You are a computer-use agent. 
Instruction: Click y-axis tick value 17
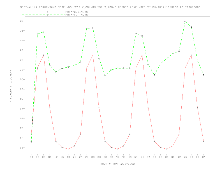point(22,109)
